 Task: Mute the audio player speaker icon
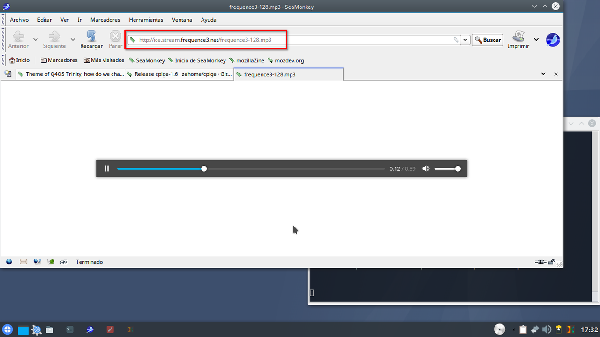pos(426,168)
